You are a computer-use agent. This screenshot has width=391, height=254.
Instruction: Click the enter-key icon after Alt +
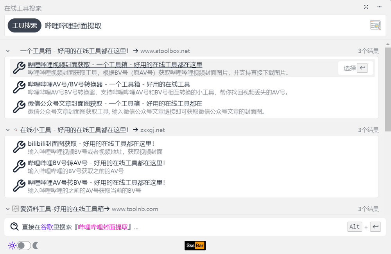375,227
